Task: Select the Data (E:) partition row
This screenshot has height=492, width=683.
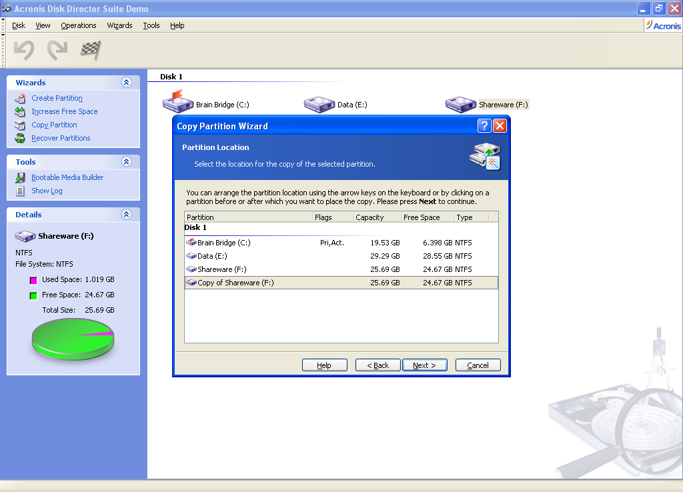Action: (x=341, y=256)
